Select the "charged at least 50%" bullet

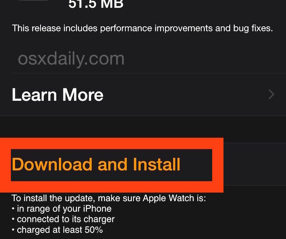[x=57, y=230]
